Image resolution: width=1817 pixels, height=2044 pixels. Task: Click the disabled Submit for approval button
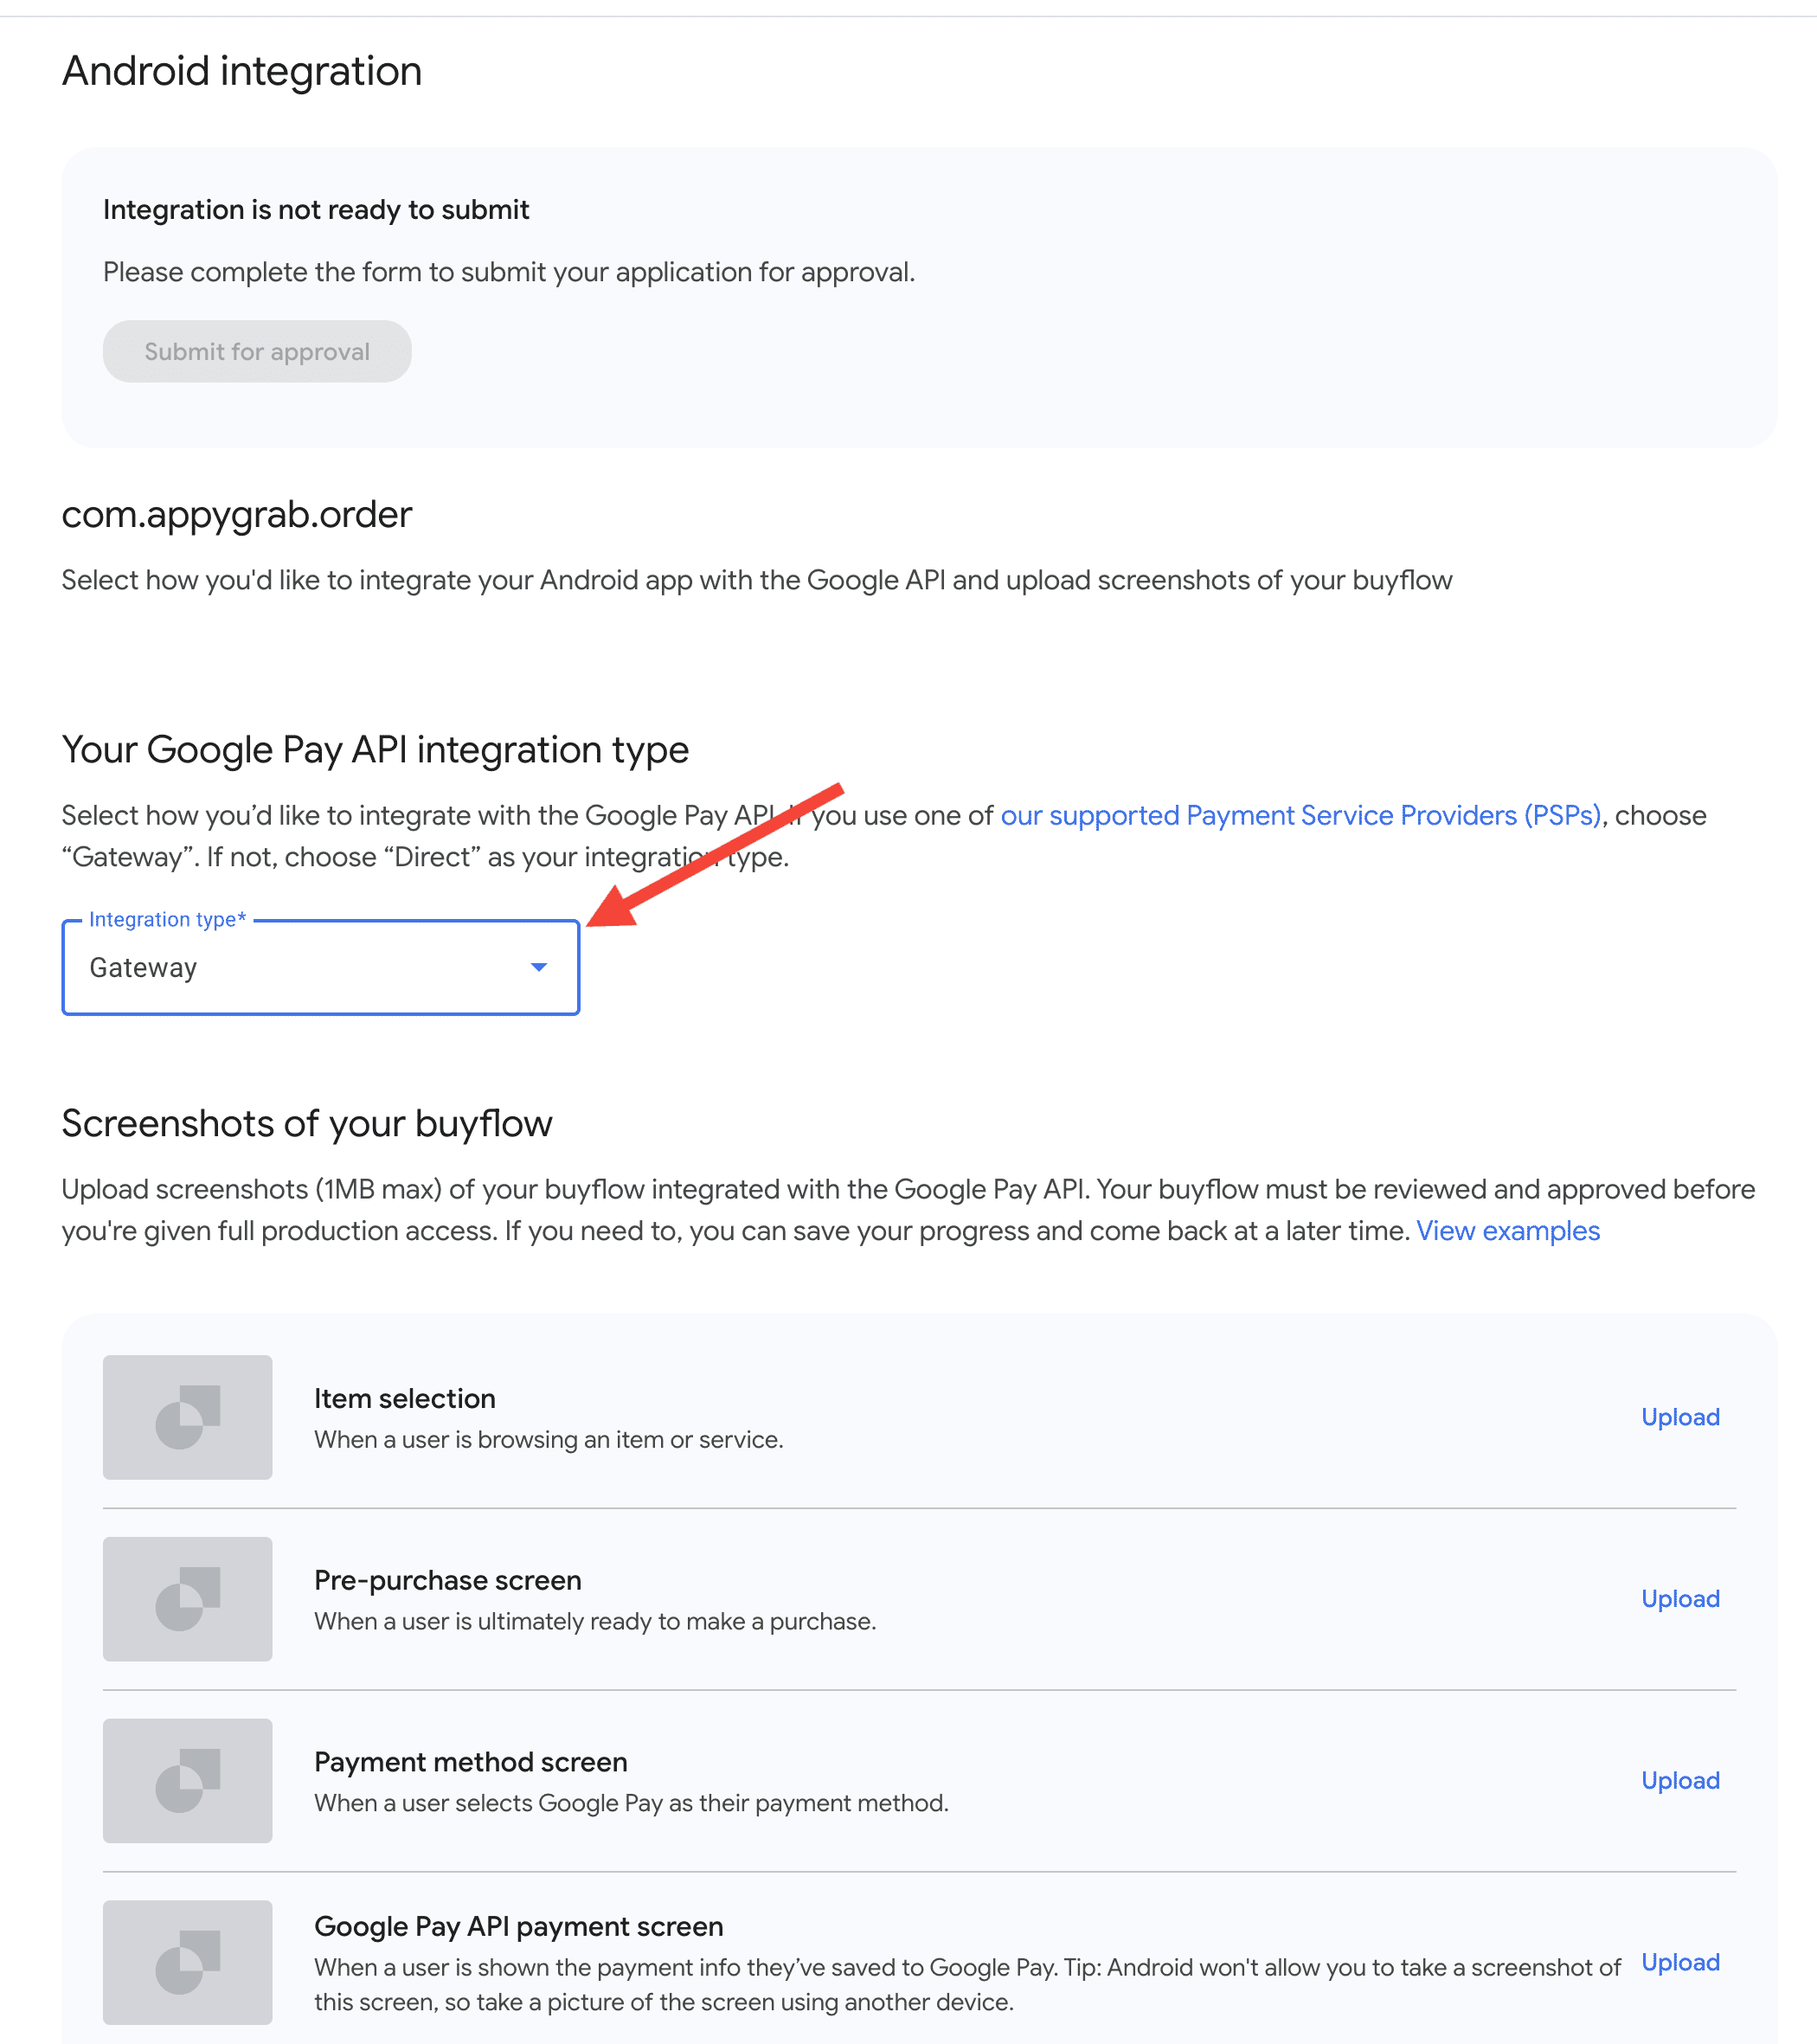[257, 351]
